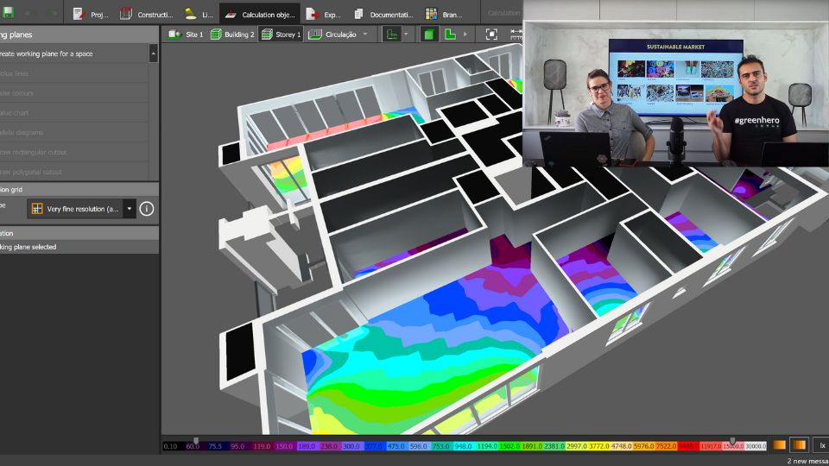Select Storey 1 in the view bar
The image size is (829, 466).
click(282, 35)
